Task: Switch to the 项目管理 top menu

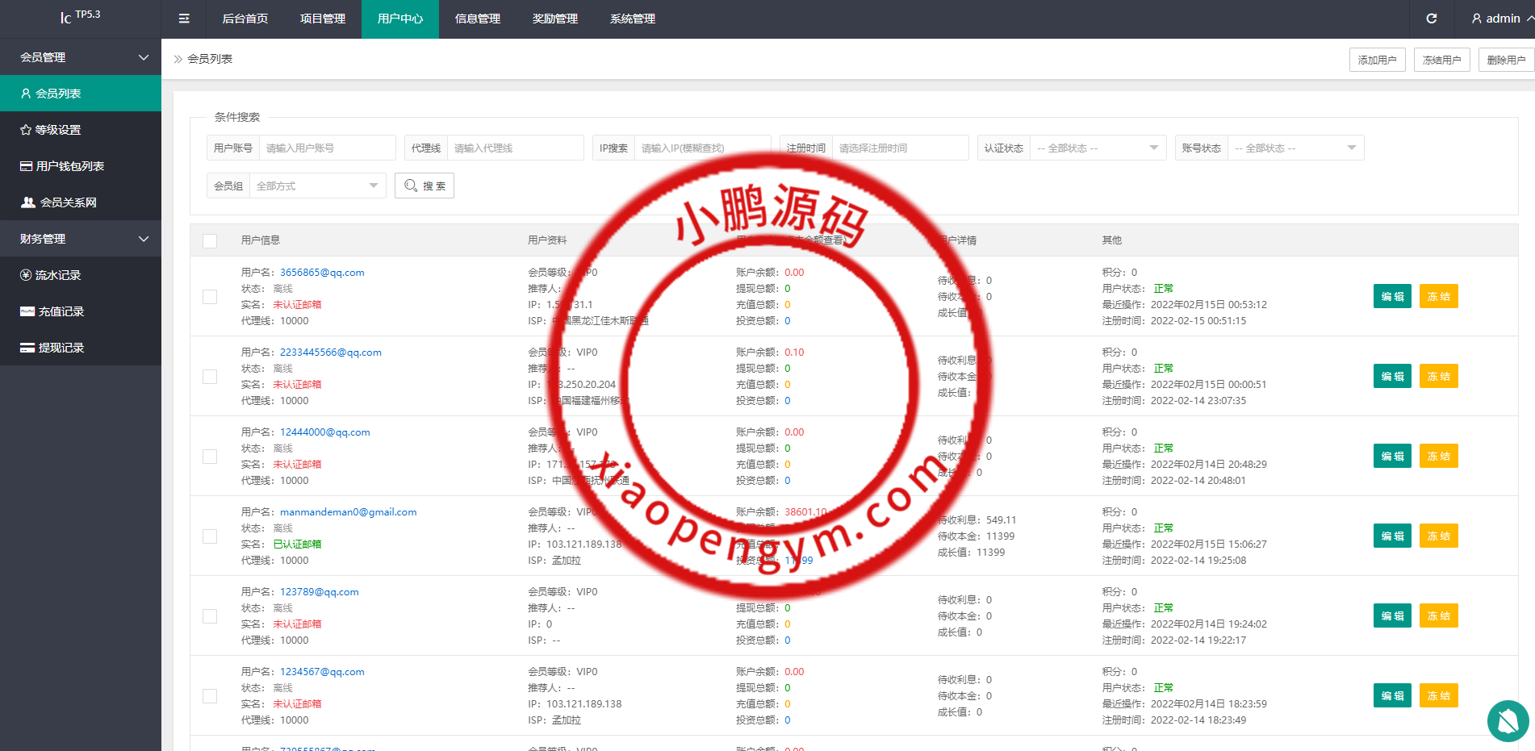Action: point(323,19)
